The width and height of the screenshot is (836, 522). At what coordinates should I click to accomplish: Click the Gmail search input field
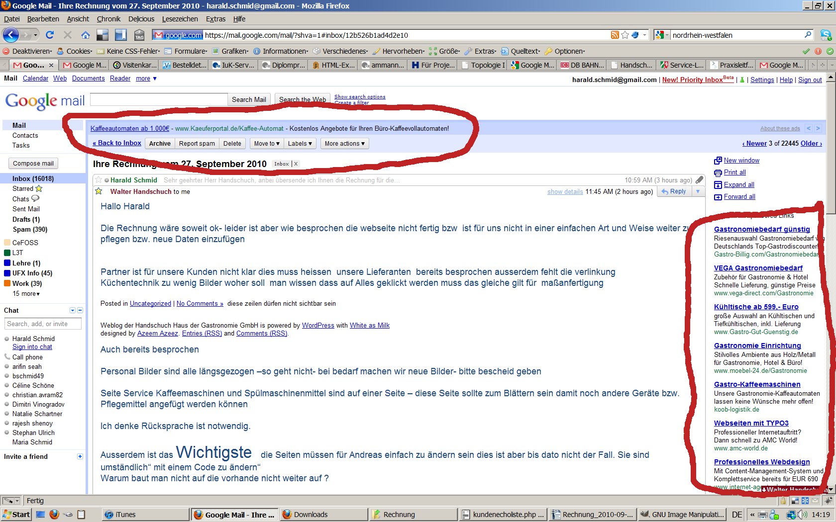point(159,99)
